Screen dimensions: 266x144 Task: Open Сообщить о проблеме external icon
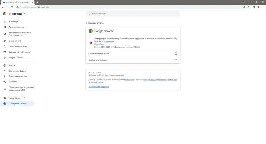point(176,60)
